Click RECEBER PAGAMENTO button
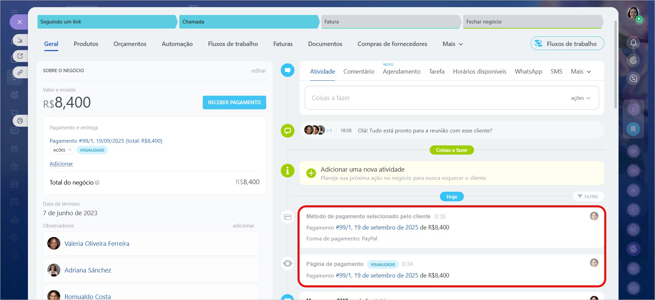This screenshot has height=300, width=655. click(x=234, y=102)
